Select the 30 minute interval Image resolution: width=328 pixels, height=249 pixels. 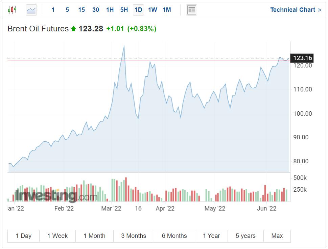[x=96, y=10]
